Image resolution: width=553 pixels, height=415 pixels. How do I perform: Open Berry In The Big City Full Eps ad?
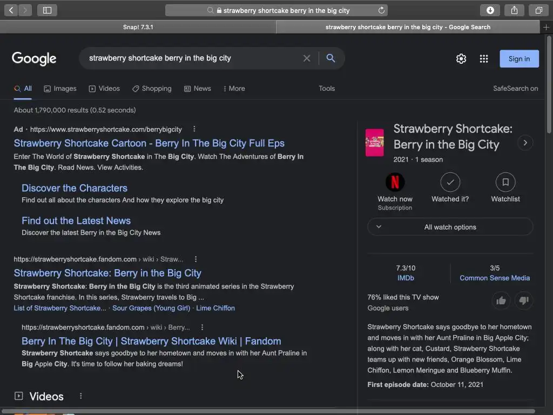click(x=149, y=143)
